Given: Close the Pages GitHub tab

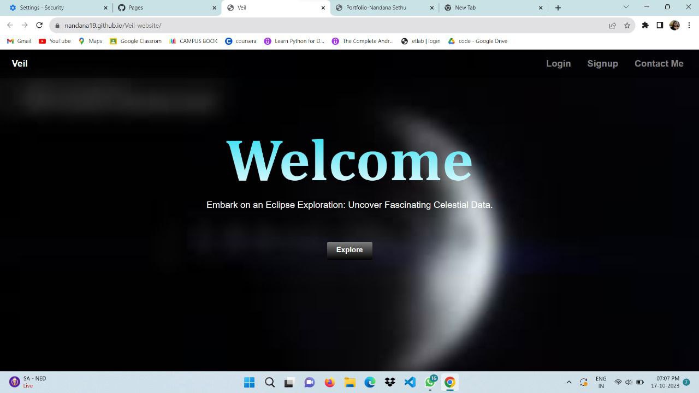Looking at the screenshot, I should (215, 8).
